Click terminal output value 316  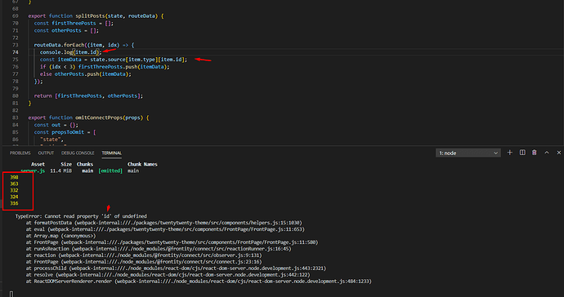[x=14, y=203]
